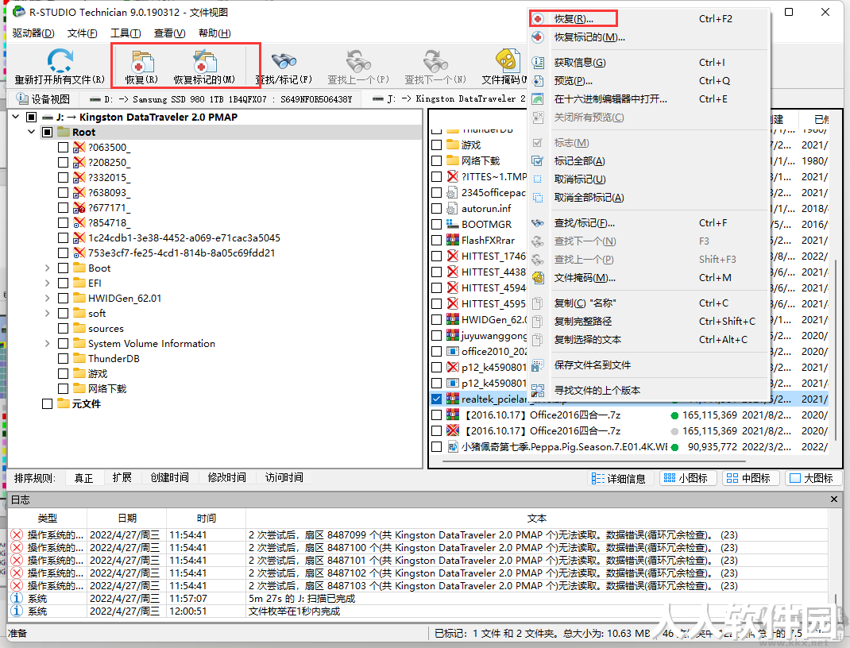Click the deleted ?063500_ folder icon
Viewport: 850px width, 648px height.
tap(79, 147)
